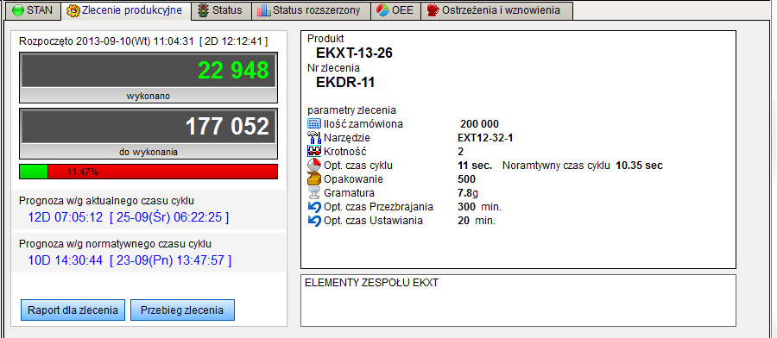This screenshot has width=777, height=338.
Task: Show Przebieg zlecenia
Action: tap(182, 310)
